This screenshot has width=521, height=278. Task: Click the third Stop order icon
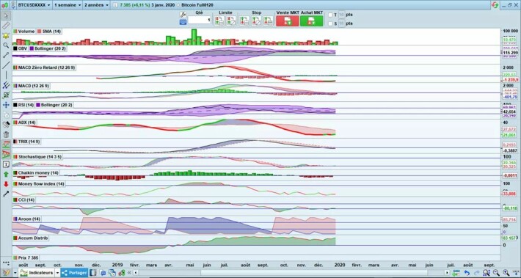268,21
